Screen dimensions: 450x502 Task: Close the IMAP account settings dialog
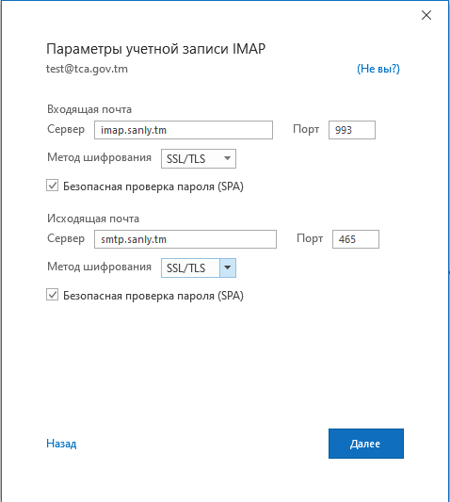point(426,15)
